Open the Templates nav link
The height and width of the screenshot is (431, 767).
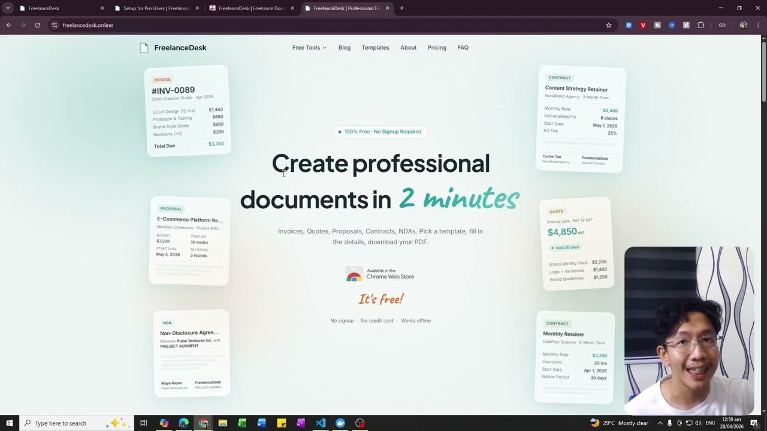tap(375, 48)
